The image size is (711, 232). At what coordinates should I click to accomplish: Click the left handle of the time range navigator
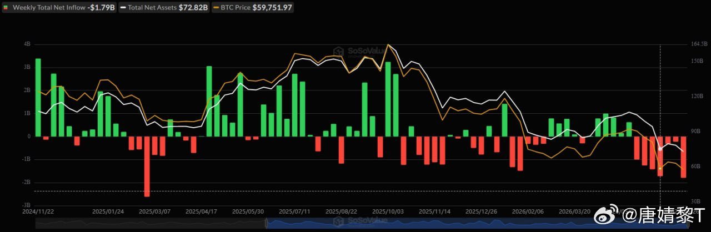point(267,223)
